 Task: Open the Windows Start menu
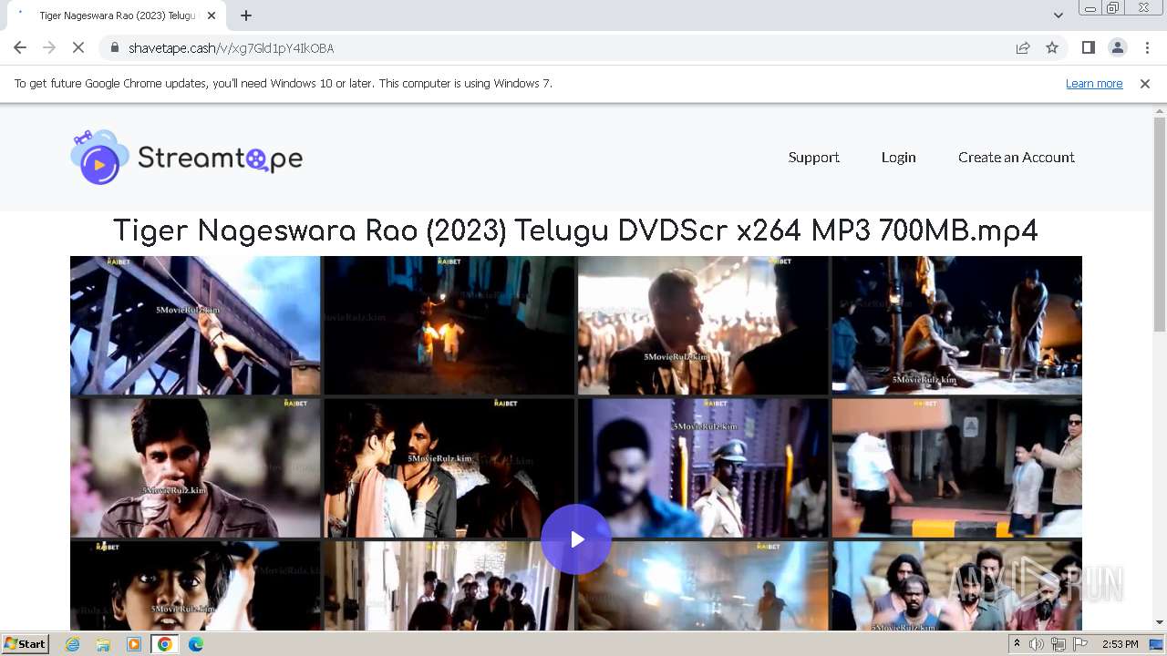point(26,643)
